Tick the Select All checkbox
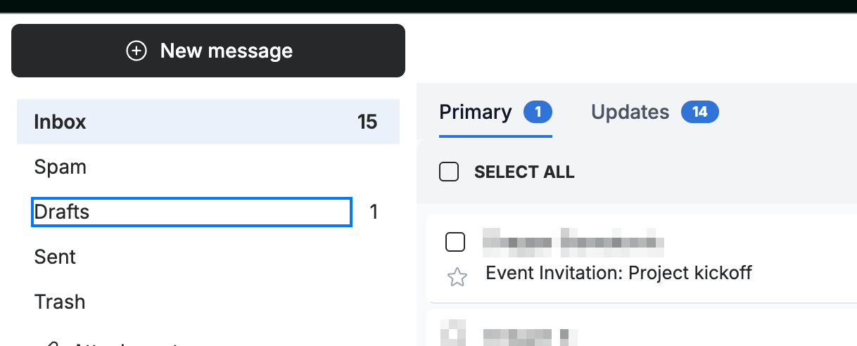 (x=449, y=172)
